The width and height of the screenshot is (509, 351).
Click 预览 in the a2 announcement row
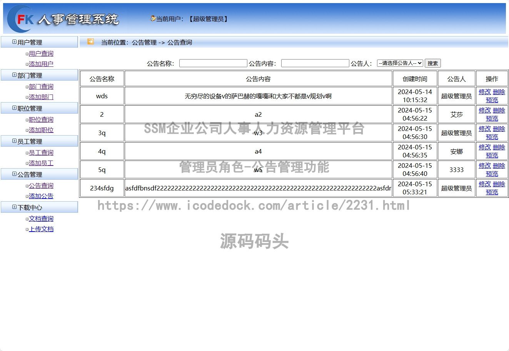[492, 118]
